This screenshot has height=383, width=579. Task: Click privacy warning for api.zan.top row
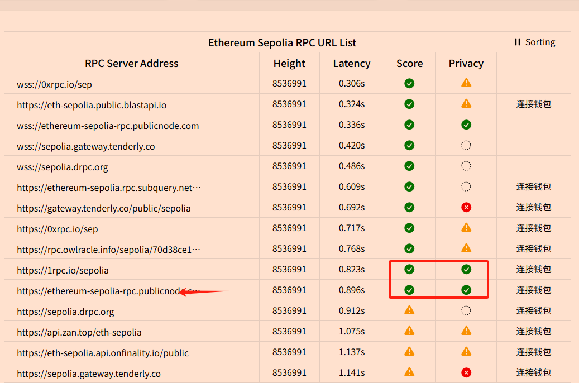(x=466, y=331)
